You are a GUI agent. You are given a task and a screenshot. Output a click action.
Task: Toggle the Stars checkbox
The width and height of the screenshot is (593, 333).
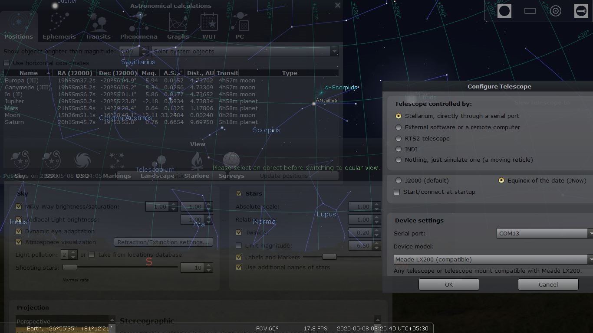(239, 193)
